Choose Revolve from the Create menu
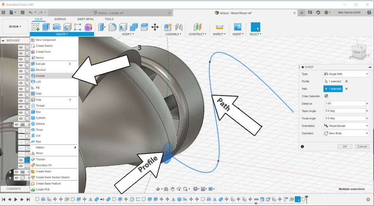The width and height of the screenshot is (374, 206). tap(54, 70)
